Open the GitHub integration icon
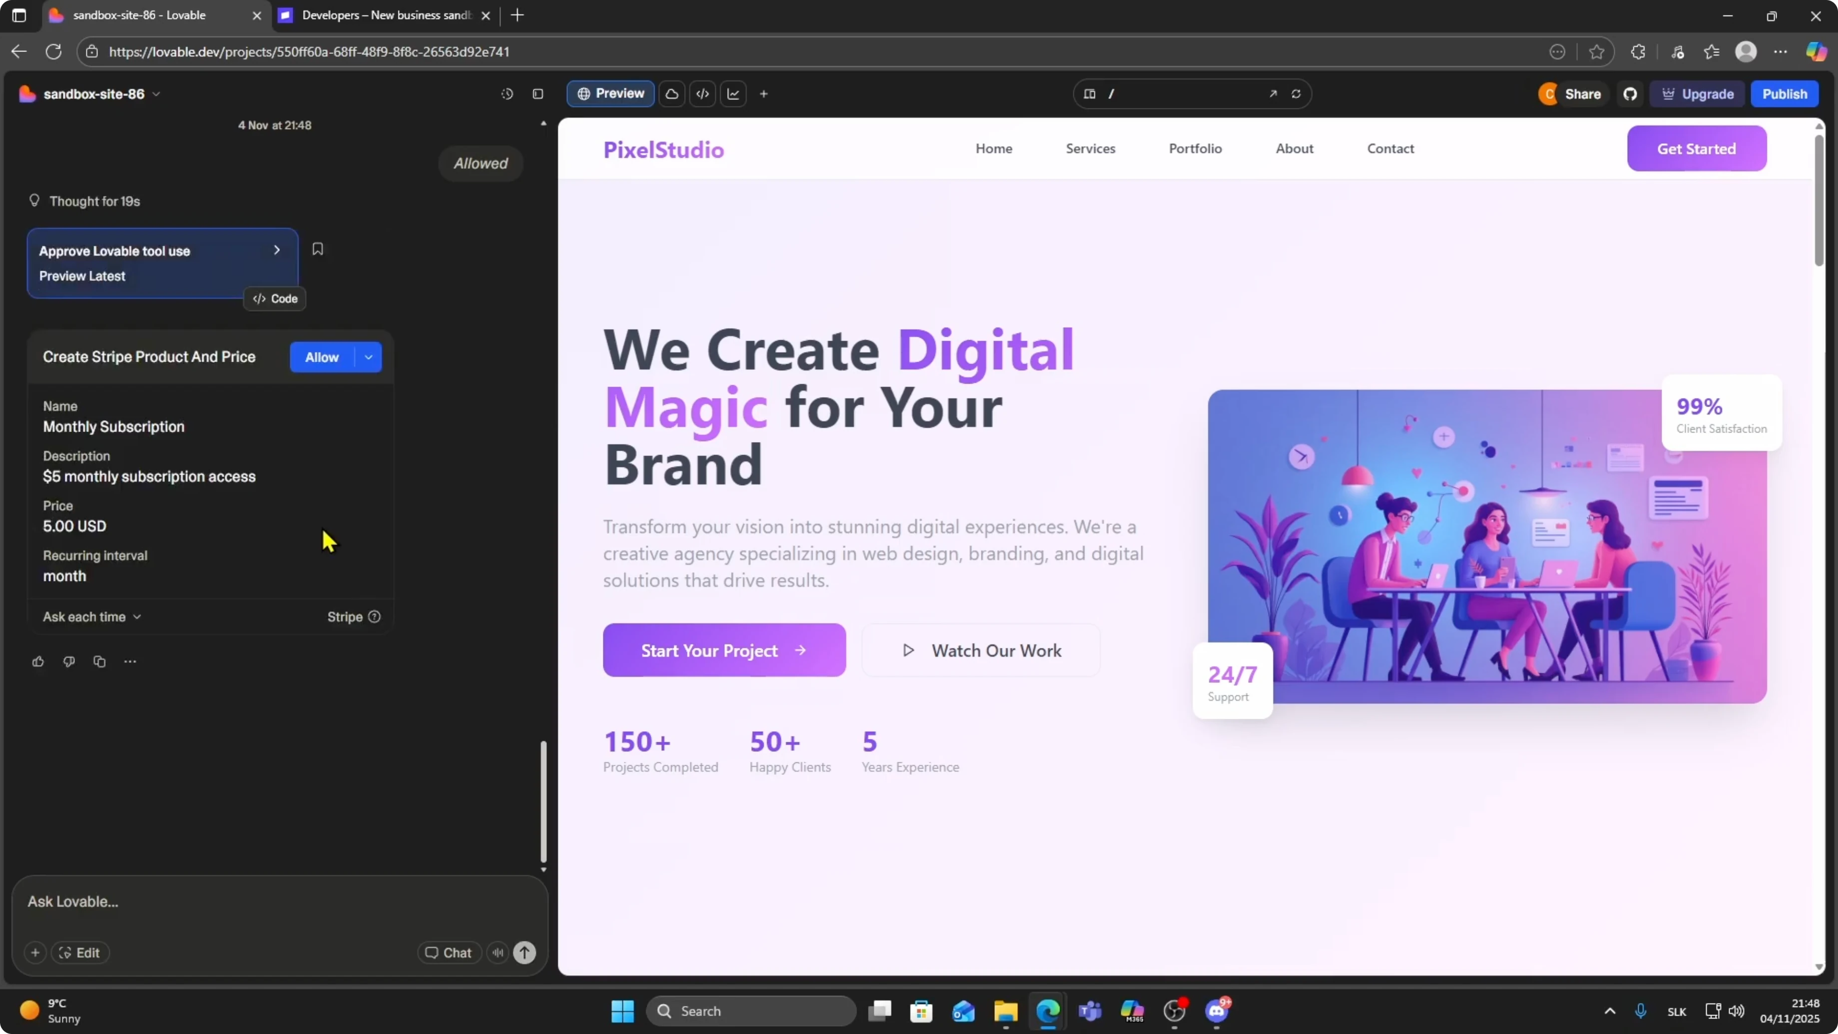The height and width of the screenshot is (1034, 1838). (1630, 94)
